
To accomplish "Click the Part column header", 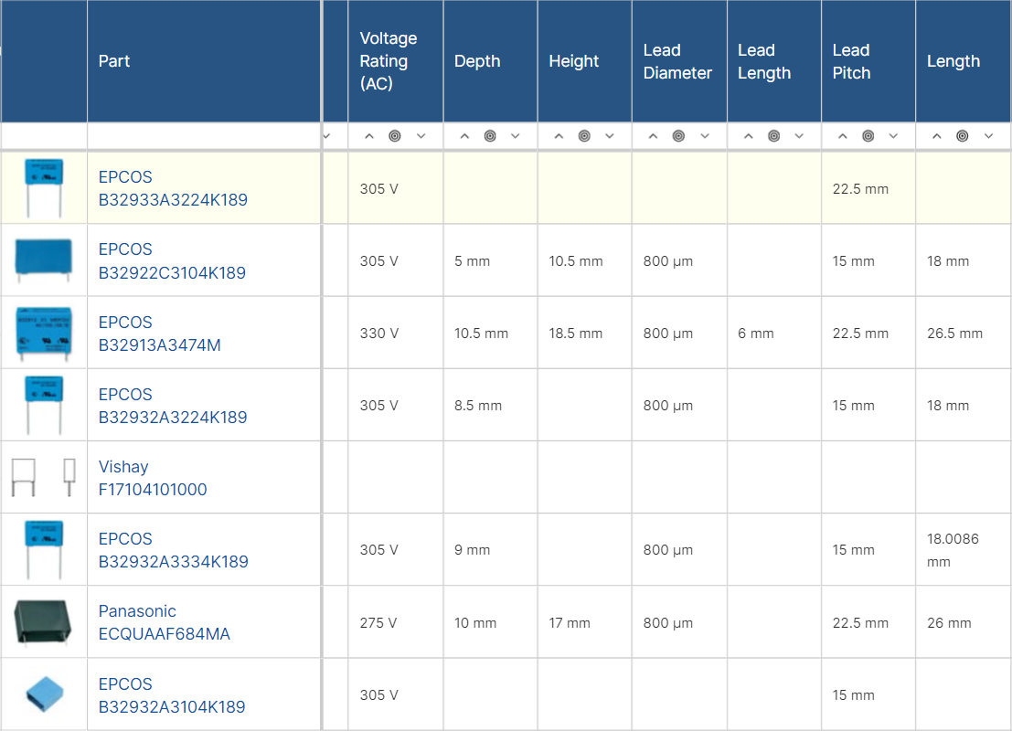I will tap(204, 61).
